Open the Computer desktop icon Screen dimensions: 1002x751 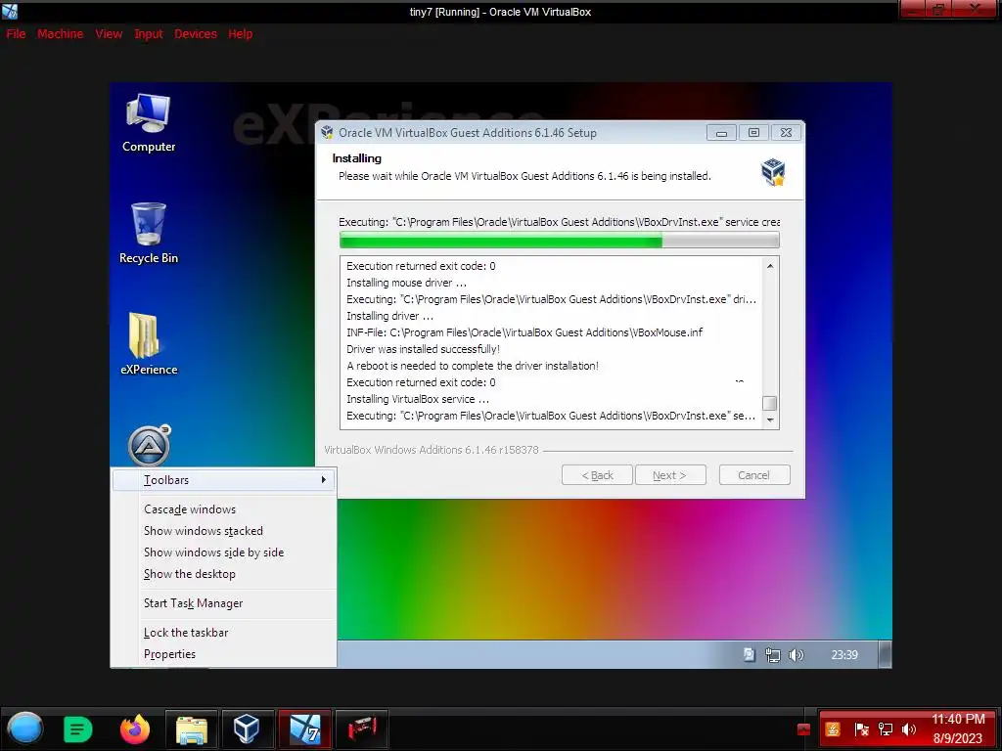click(x=149, y=123)
